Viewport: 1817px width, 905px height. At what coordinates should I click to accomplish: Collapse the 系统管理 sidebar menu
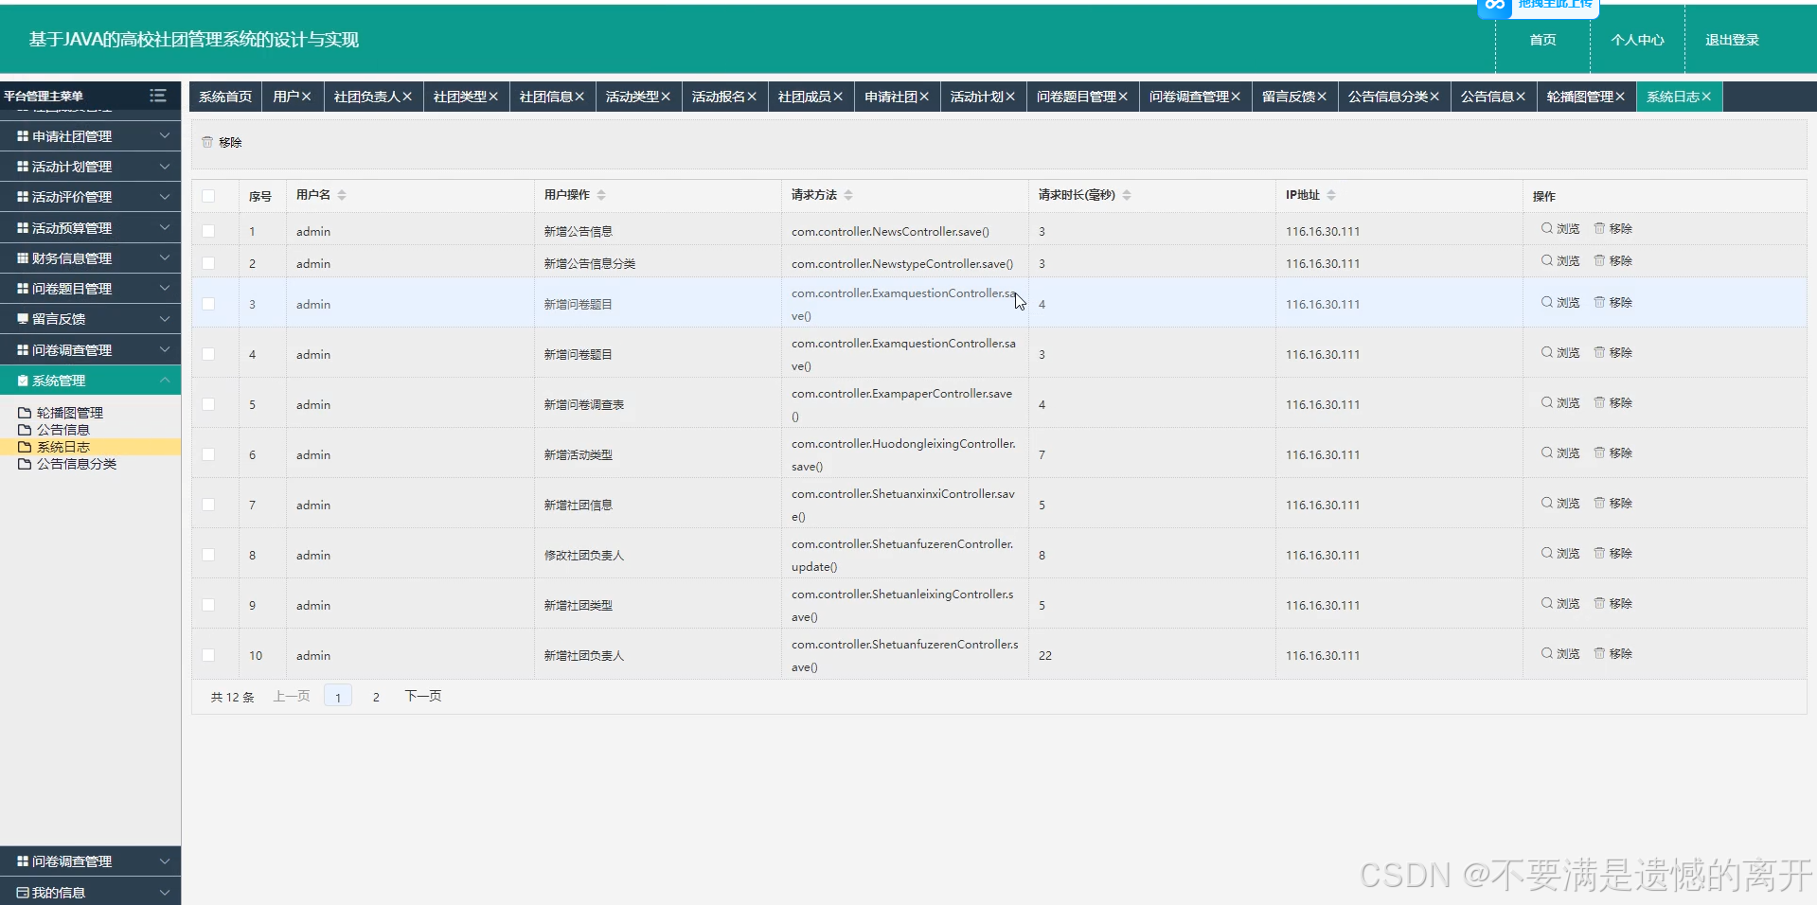pyautogui.click(x=90, y=381)
